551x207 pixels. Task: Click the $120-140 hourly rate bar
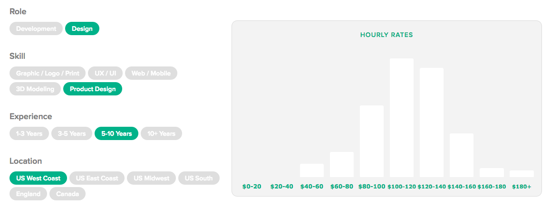(432, 122)
